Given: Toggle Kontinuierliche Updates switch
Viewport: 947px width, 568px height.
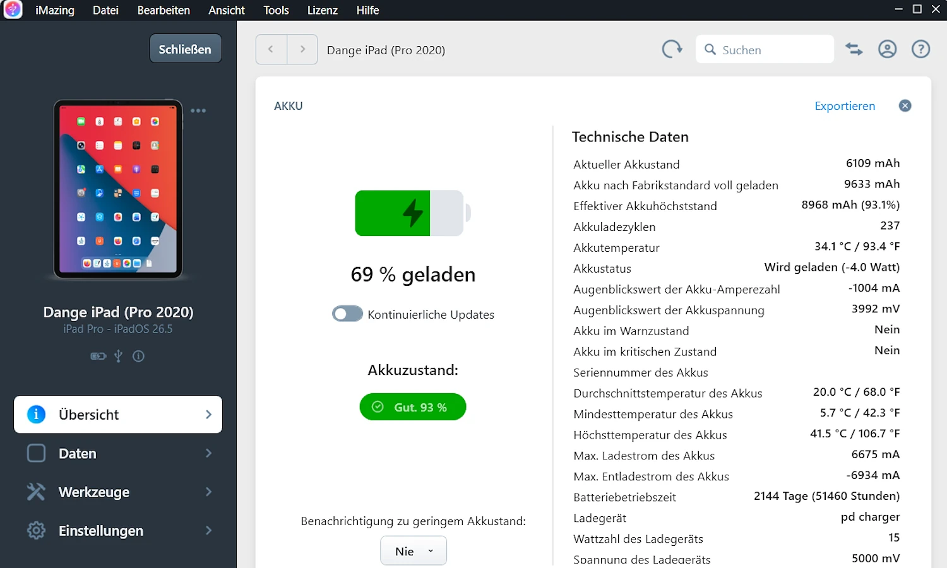Looking at the screenshot, I should point(347,314).
